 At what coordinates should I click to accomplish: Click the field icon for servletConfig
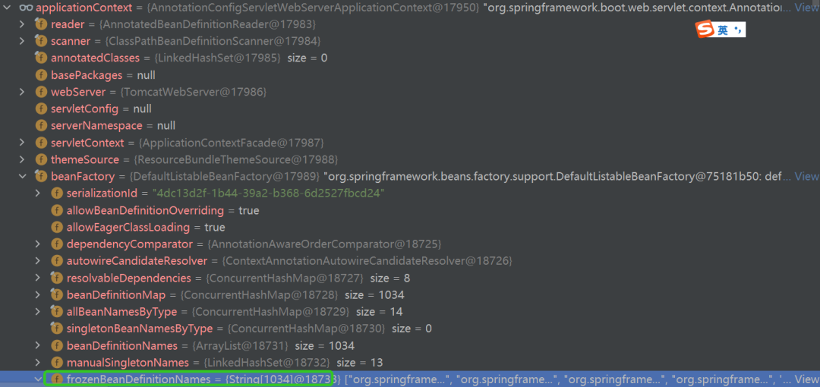click(x=41, y=109)
